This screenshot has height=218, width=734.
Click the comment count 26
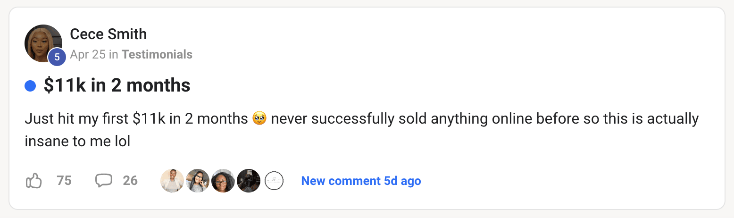[x=130, y=181]
